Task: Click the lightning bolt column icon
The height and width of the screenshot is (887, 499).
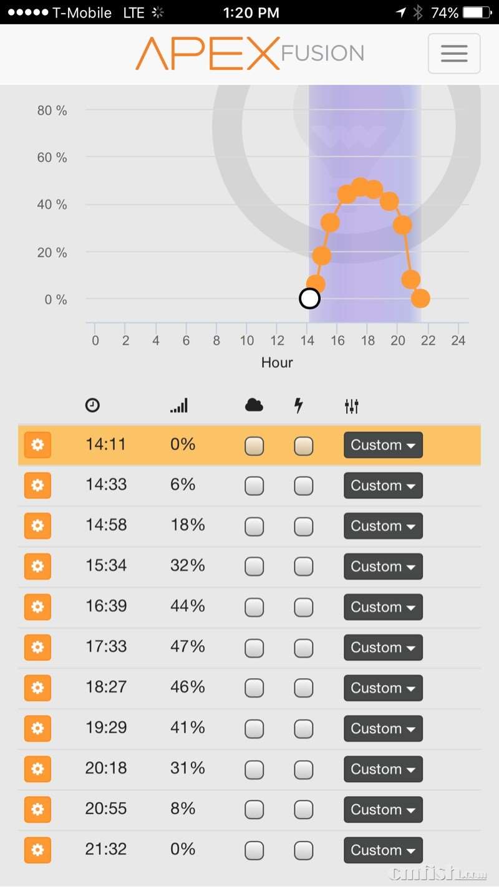Action: (299, 406)
